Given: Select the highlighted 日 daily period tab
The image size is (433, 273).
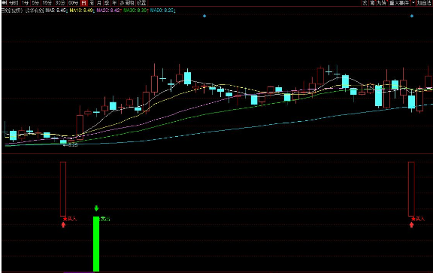Looking at the screenshot, I should pos(83,3).
